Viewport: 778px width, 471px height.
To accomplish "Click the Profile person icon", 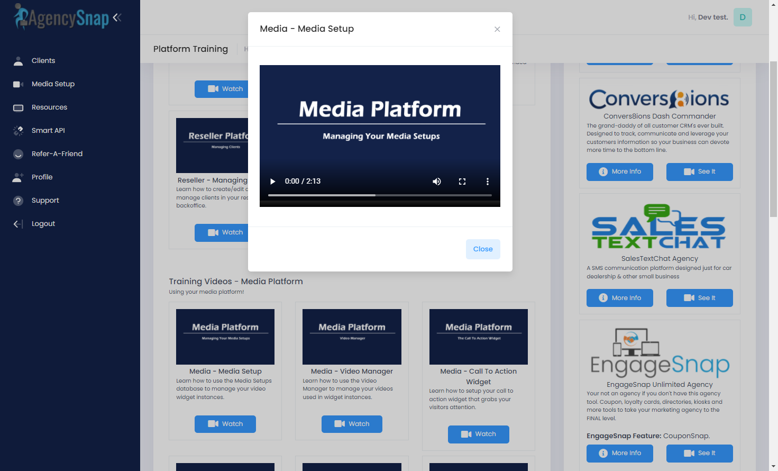I will 18,177.
